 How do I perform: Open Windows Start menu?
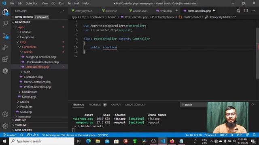(x=4, y=141)
